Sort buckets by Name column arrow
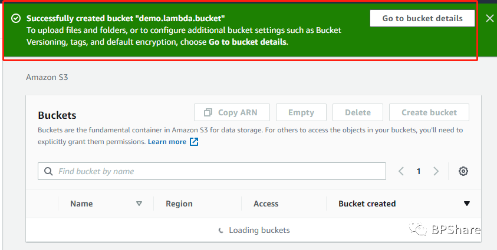Screen dimensions: 497x250 click(x=139, y=204)
